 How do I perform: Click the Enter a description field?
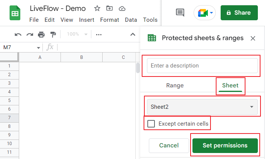tap(202, 66)
